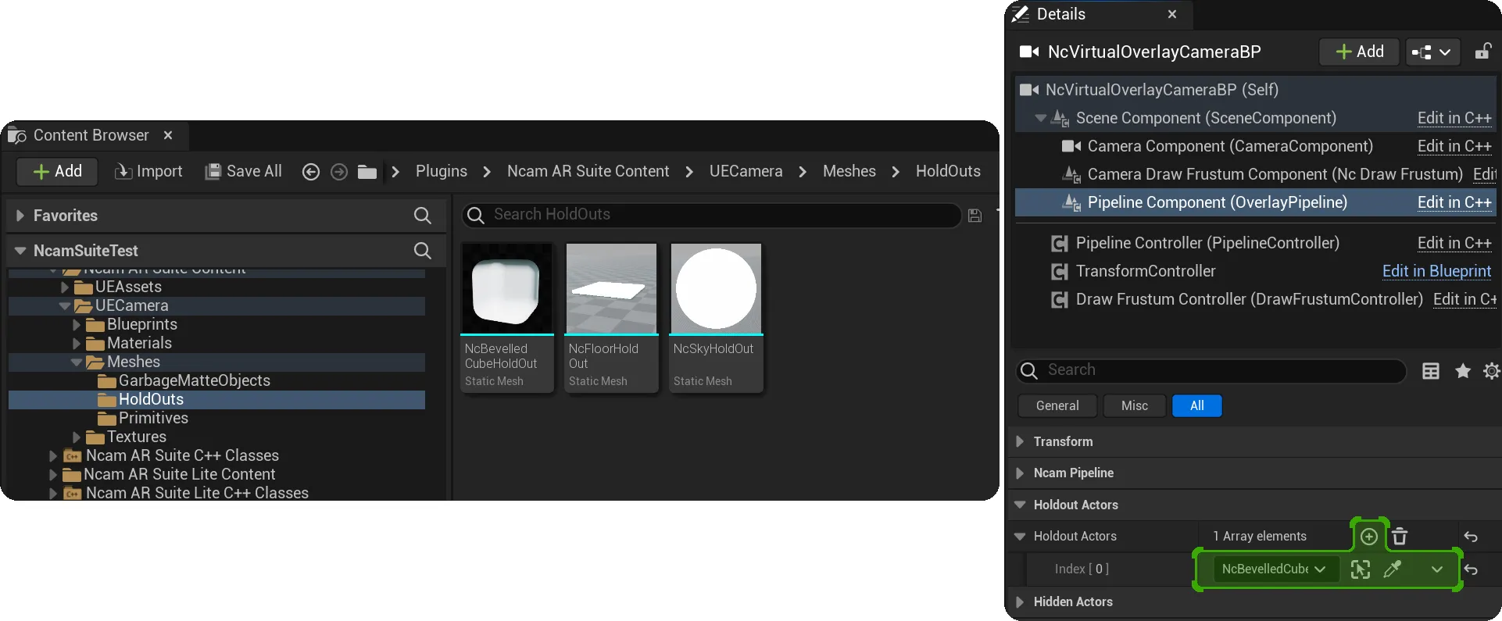The image size is (1502, 621).
Task: Open Details panel settings gear
Action: coord(1492,371)
